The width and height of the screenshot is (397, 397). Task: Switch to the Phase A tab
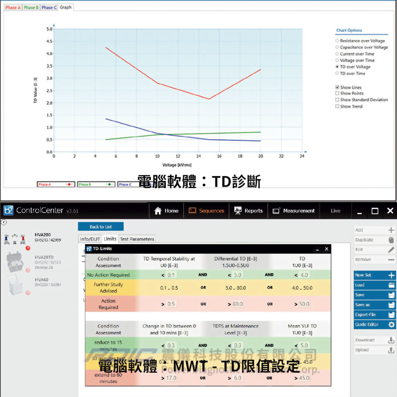tap(13, 7)
